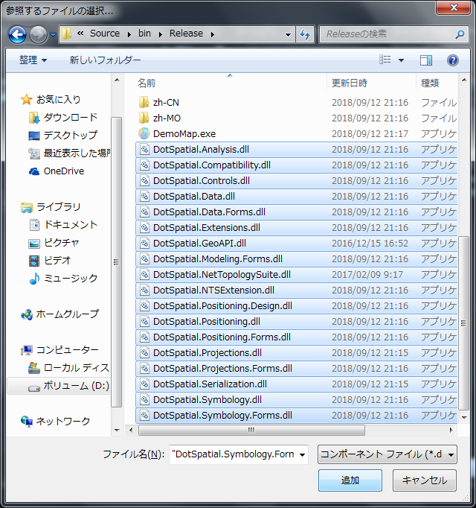Select DotSpatial.GeoAPI.dll file

pos(297,243)
